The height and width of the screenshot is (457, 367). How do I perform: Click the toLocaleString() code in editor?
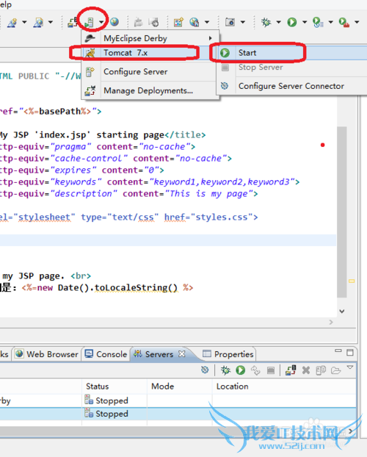point(136,288)
